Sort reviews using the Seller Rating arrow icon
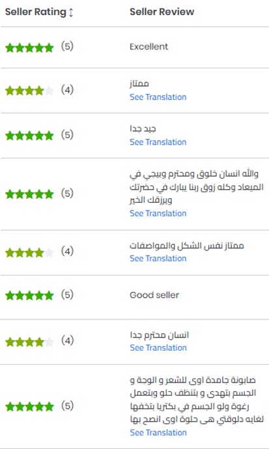 point(71,12)
